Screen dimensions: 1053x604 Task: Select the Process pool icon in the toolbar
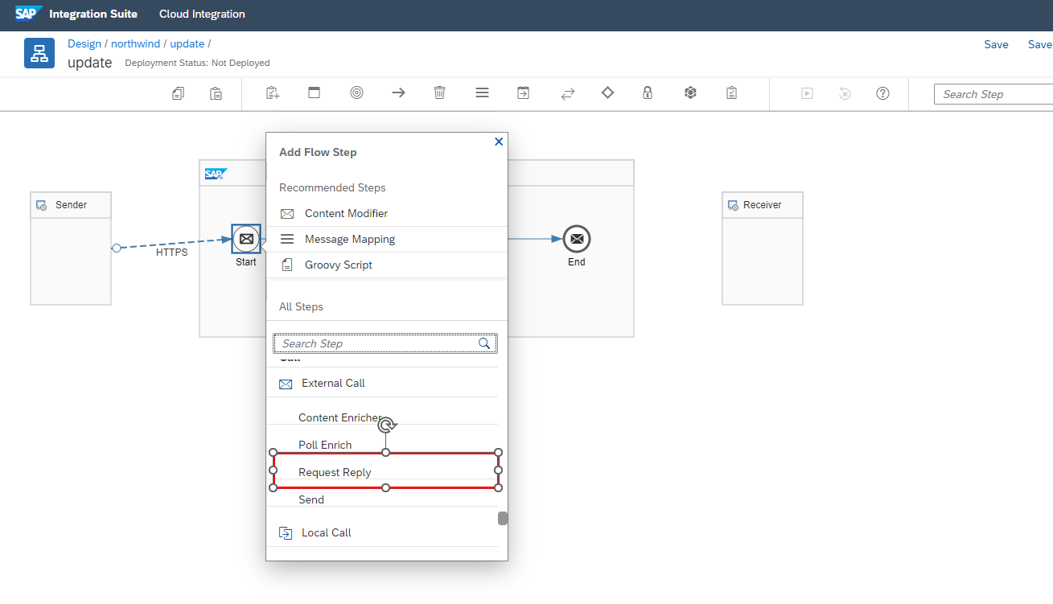click(315, 92)
